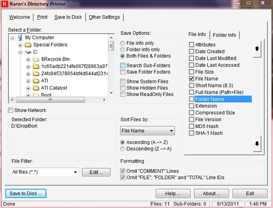Check Show Hidden Files
Viewport: 273px width, 208px height.
click(122, 88)
